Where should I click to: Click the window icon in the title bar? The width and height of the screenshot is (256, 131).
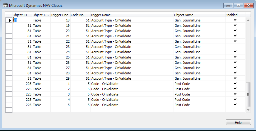[5, 6]
